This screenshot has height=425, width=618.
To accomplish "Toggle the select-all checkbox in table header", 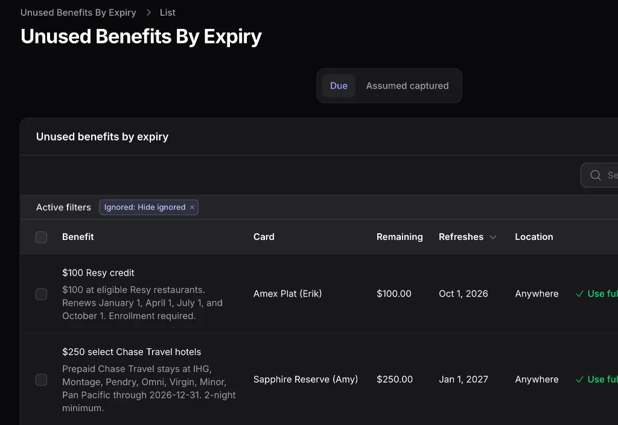I will [x=42, y=238].
